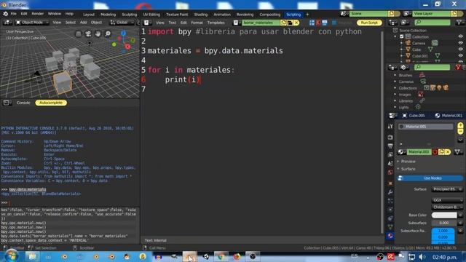Toggle camera view icon in viewport
The image size is (466, 262).
[x=88, y=34]
